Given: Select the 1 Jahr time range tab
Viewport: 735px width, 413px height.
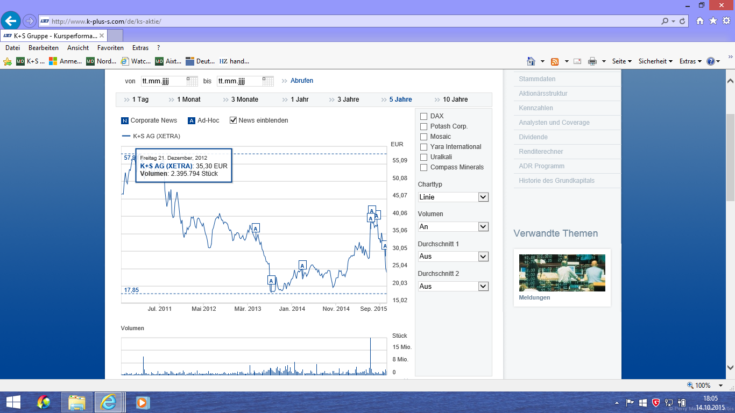Looking at the screenshot, I should pos(300,99).
